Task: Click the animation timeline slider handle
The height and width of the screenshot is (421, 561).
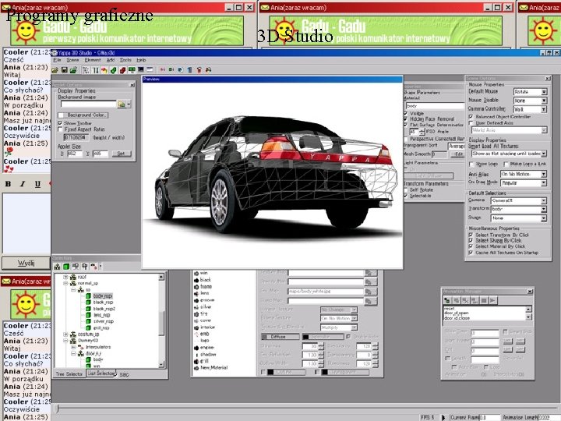Action: tap(56, 408)
